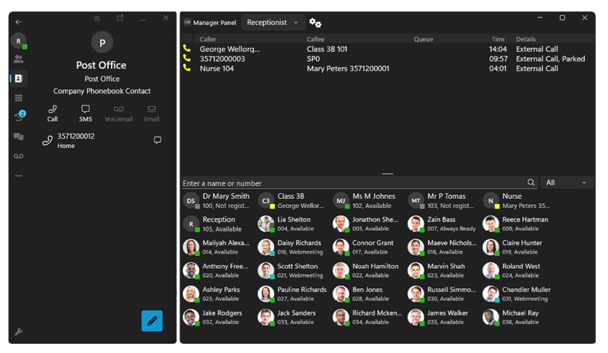Image resolution: width=608 pixels, height=353 pixels.
Task: Sort calls by Callee column header
Action: (315, 39)
